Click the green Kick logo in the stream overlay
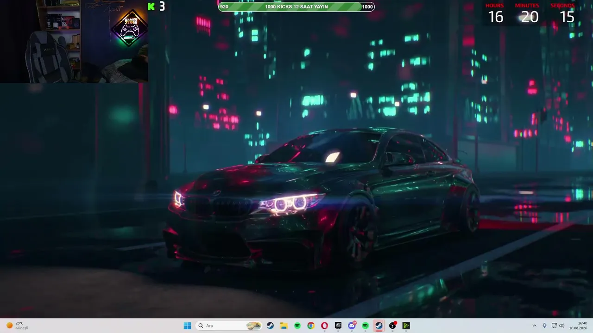 (151, 6)
